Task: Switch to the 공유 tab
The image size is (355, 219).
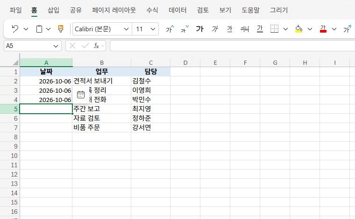Action: tap(76, 10)
